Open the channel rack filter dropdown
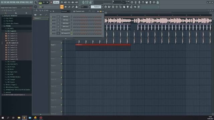This screenshot has height=120, width=214. [65, 11]
